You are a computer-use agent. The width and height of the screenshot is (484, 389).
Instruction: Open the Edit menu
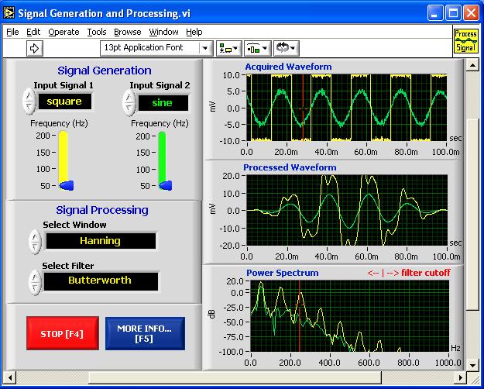[x=33, y=32]
